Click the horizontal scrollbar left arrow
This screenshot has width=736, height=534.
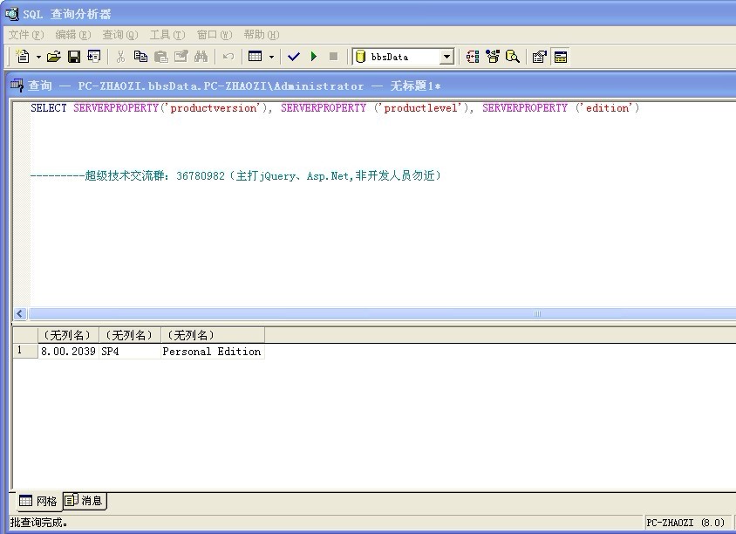[20, 314]
